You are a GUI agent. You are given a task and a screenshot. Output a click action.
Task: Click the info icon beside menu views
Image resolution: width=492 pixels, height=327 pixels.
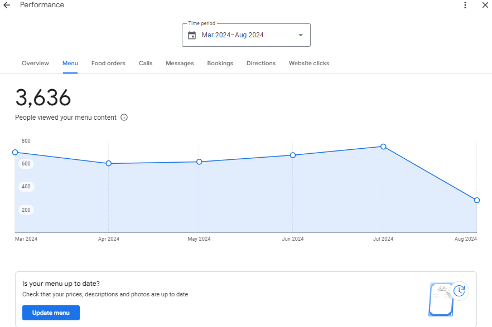(x=124, y=118)
